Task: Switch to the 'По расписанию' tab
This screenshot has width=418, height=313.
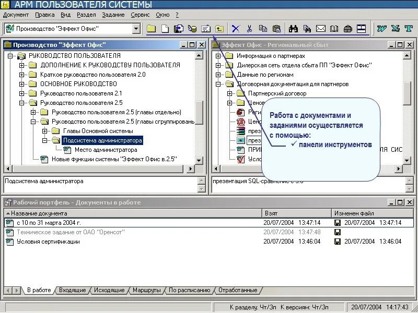Action: click(190, 290)
